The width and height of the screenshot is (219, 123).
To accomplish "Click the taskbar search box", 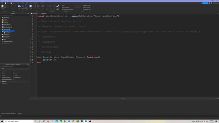I will click(x=19, y=121).
